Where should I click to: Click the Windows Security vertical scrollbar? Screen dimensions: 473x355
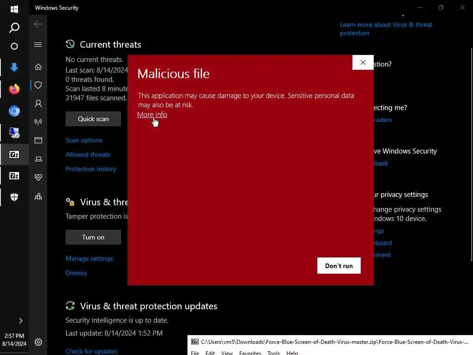click(x=472, y=154)
